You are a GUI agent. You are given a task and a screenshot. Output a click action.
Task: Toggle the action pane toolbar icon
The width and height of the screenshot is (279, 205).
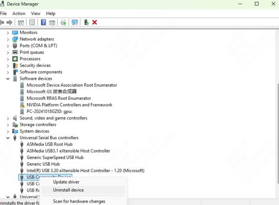coord(52,23)
